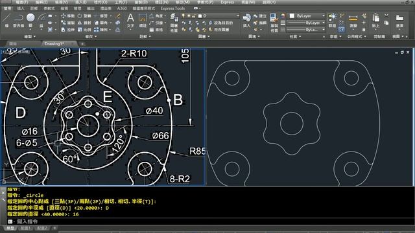
Task: Switch to the Insert (插入) ribbon tab
Action: [x=20, y=8]
